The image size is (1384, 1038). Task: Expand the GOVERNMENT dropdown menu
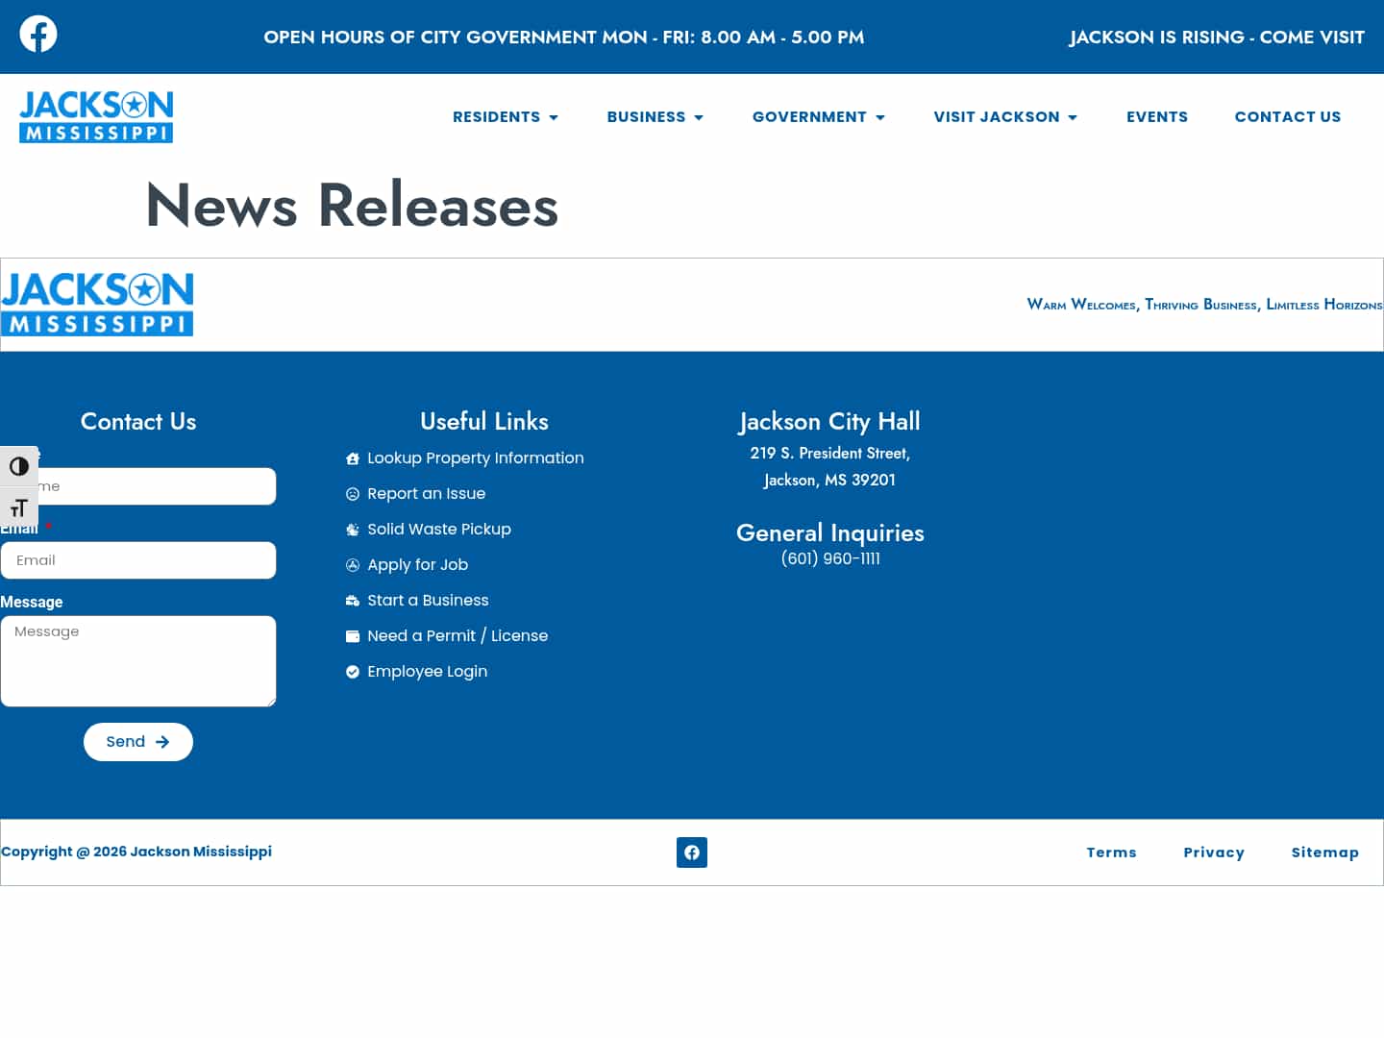click(818, 116)
